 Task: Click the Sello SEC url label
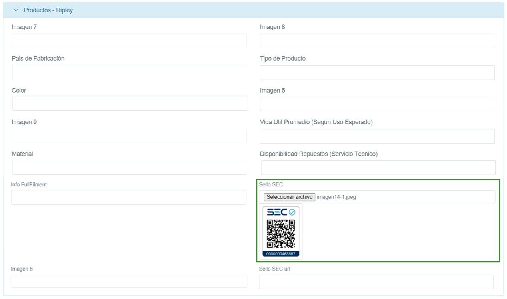274,269
